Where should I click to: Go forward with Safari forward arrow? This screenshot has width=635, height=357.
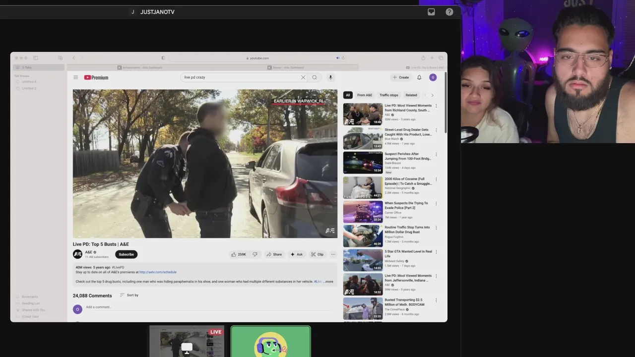(82, 58)
